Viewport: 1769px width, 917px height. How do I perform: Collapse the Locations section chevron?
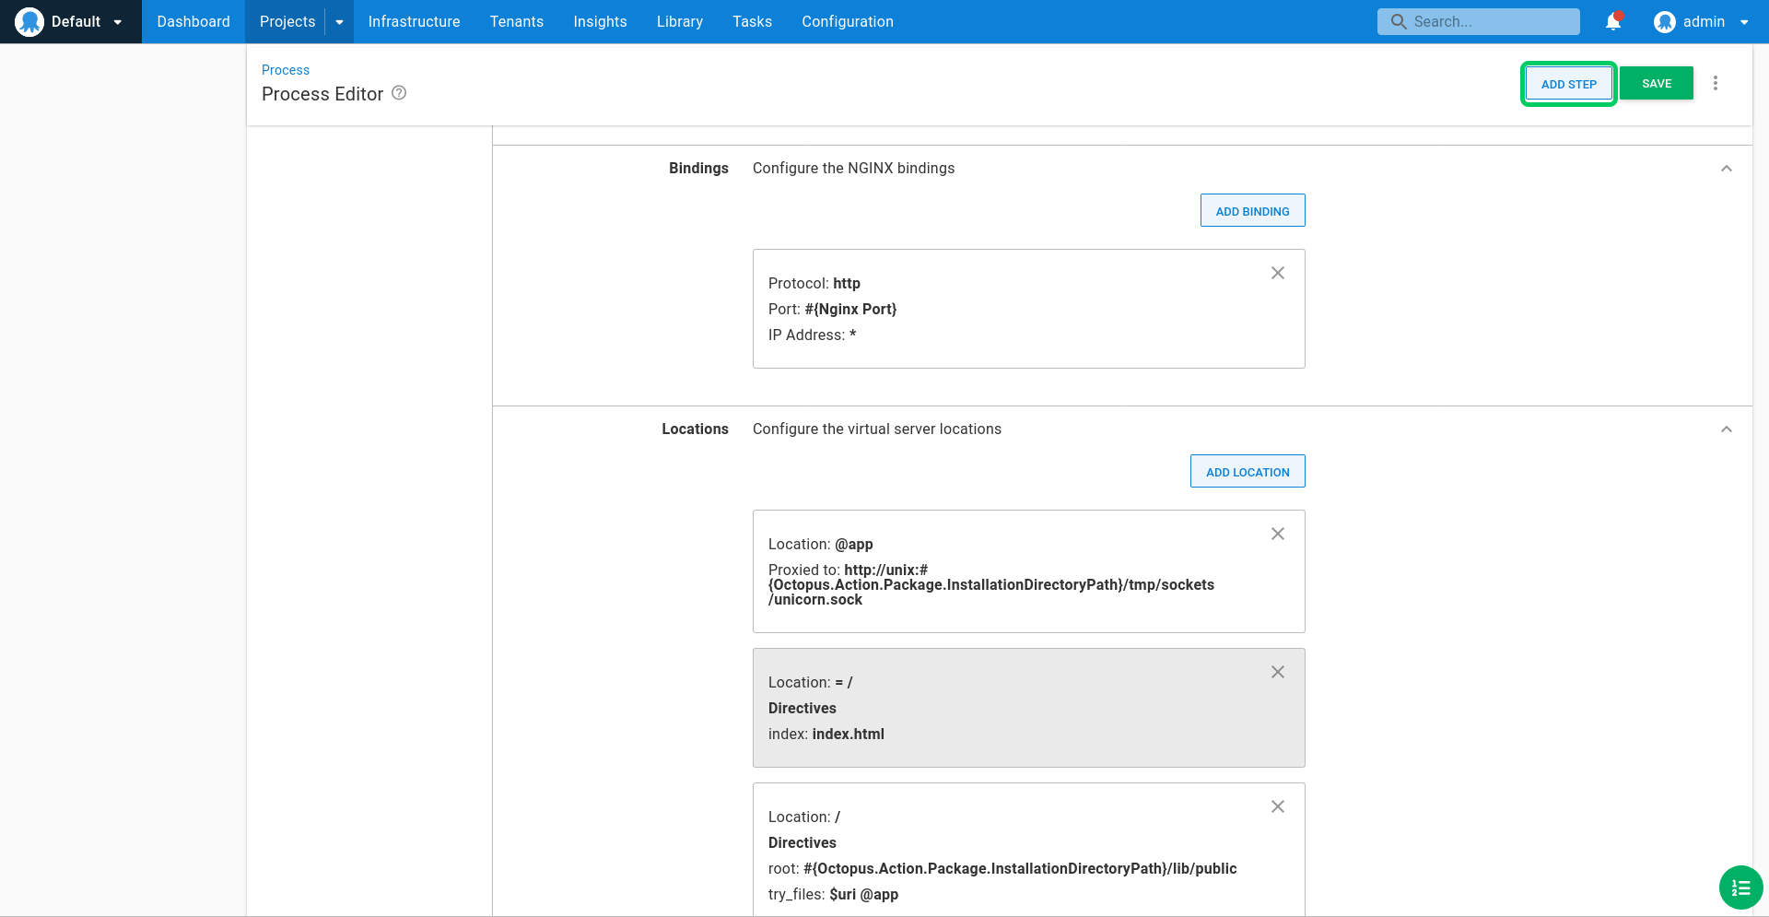tap(1727, 429)
